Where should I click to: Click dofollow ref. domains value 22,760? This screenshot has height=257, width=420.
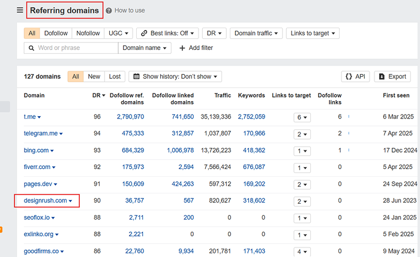tap(134, 252)
